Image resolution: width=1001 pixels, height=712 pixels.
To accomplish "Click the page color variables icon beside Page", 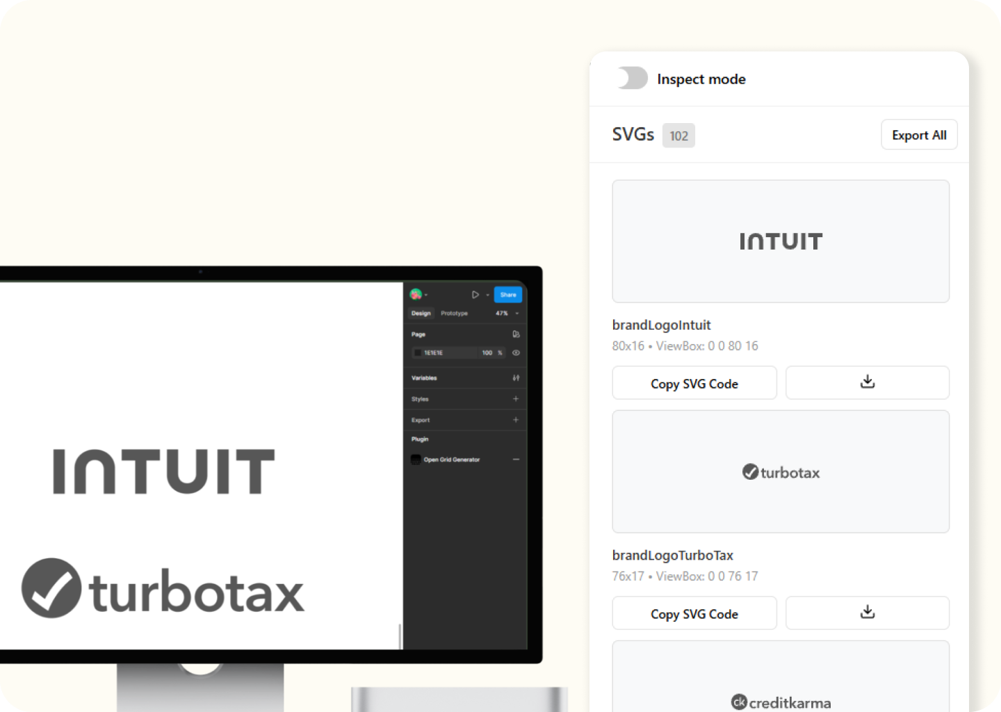I will (x=516, y=334).
